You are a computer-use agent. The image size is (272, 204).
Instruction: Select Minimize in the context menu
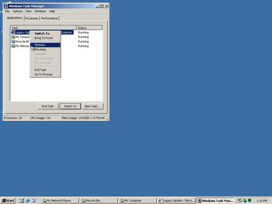(x=45, y=45)
